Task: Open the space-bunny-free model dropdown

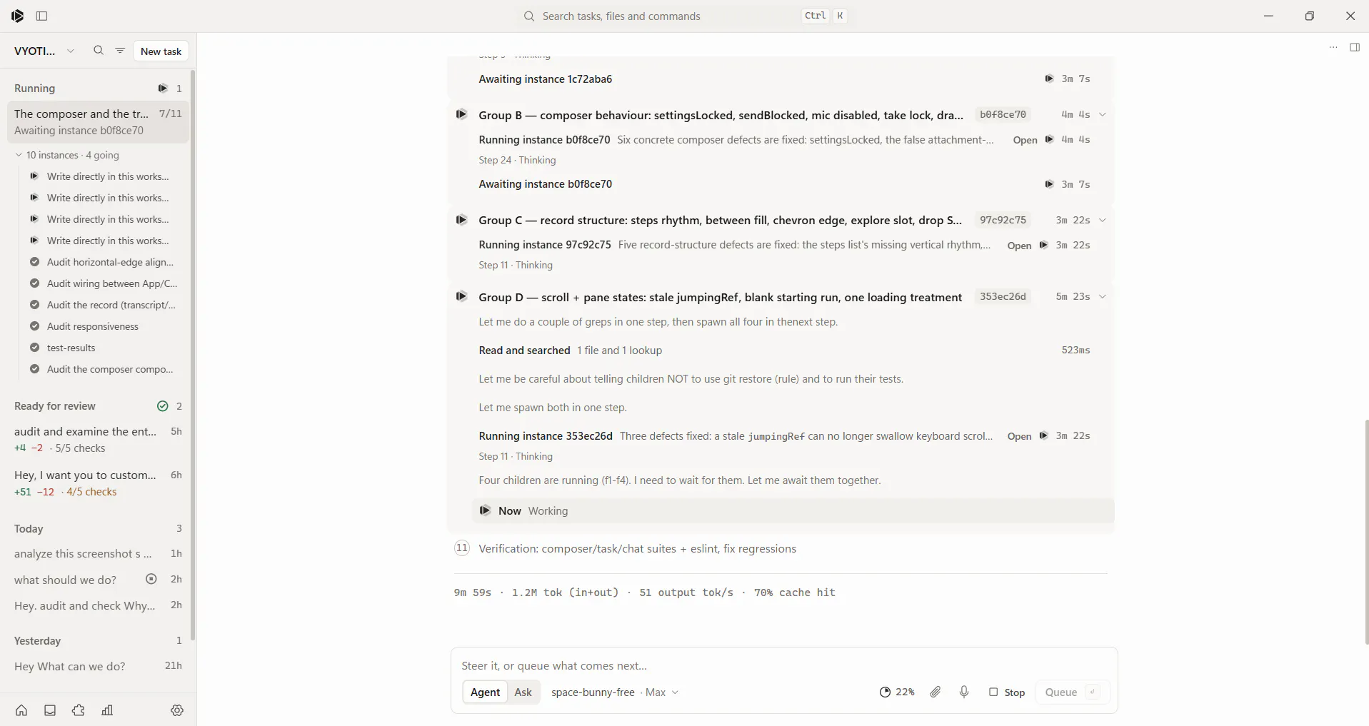Action: pyautogui.click(x=614, y=692)
